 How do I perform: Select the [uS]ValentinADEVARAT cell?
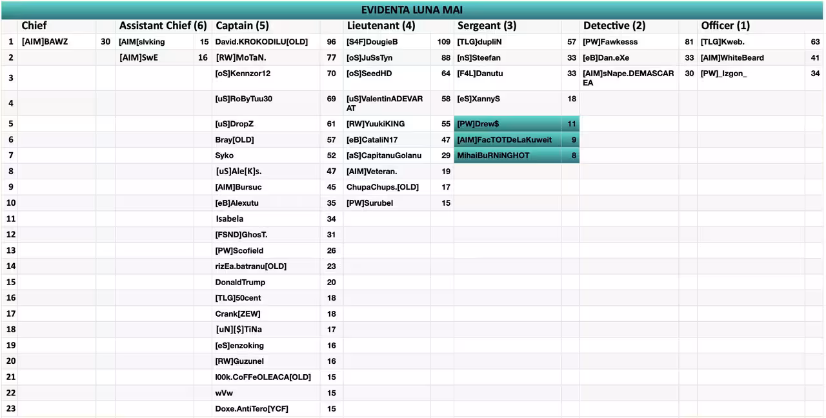click(x=387, y=103)
